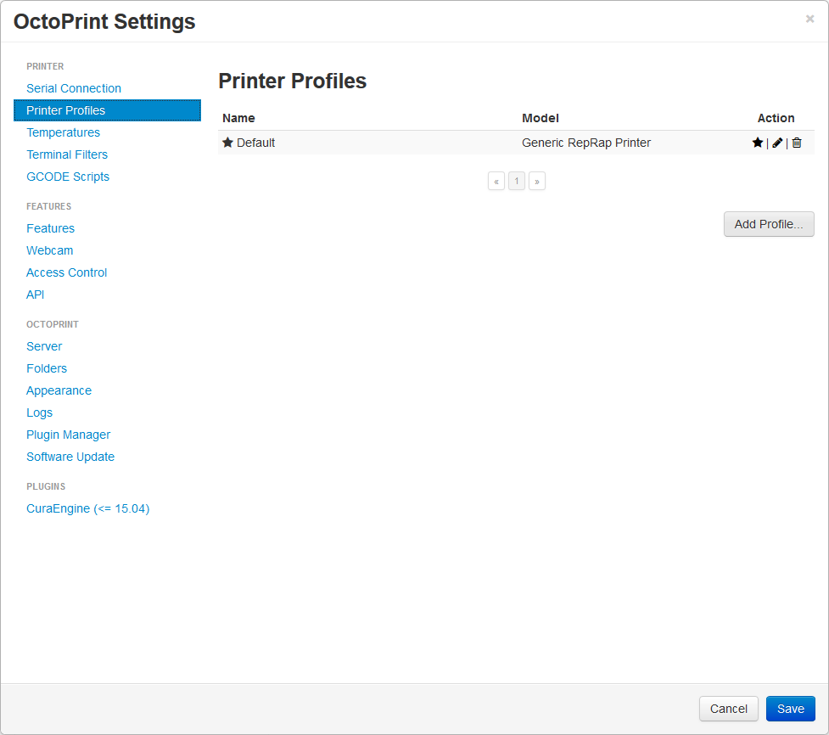Image resolution: width=829 pixels, height=735 pixels.
Task: Set Default profile as default via star icon
Action: (757, 143)
